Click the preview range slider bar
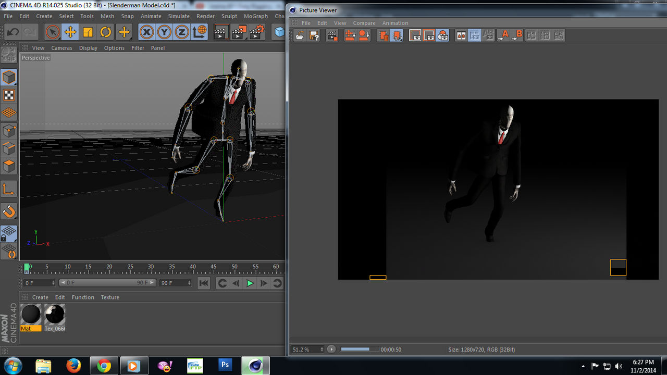Screen dimensions: 667x375 click(107, 283)
